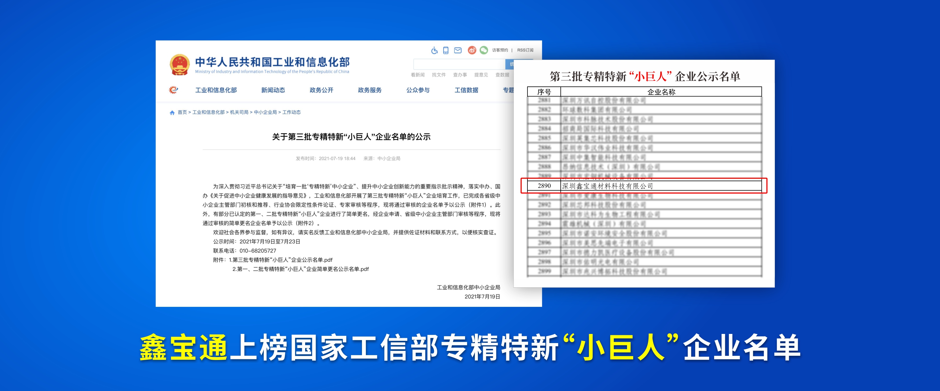The width and height of the screenshot is (940, 391).
Task: Open the mobile phone version icon
Action: tap(446, 50)
